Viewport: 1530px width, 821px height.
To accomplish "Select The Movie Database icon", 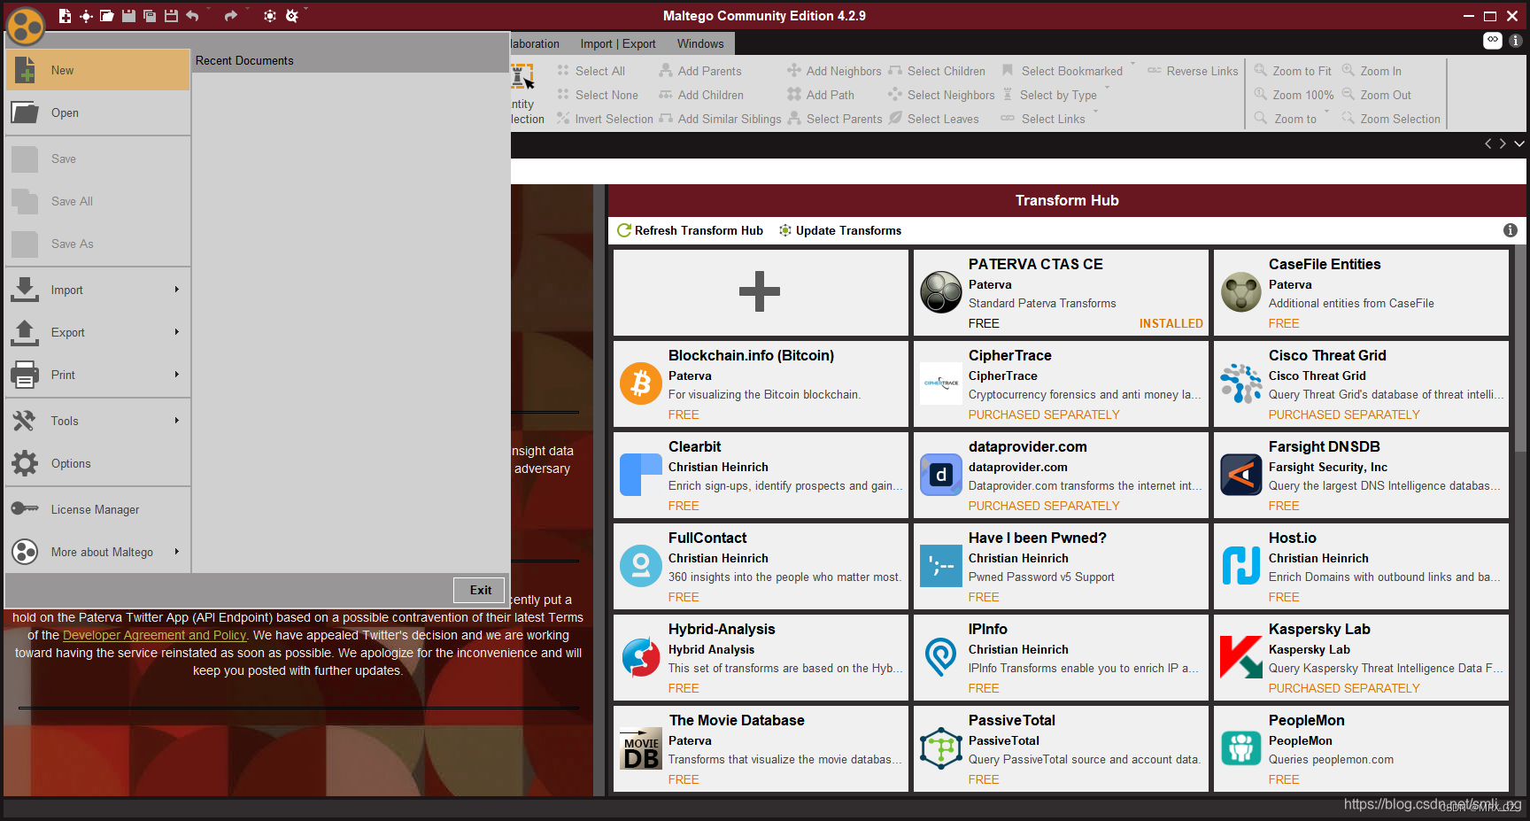I will [641, 748].
